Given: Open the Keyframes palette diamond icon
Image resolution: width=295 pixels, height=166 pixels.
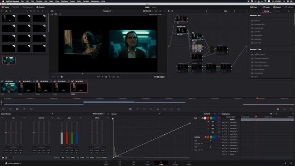Looking at the screenshot, I should click(278, 109).
